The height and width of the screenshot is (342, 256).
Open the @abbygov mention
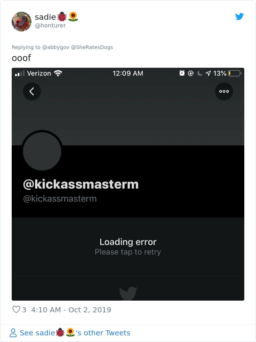[56, 47]
